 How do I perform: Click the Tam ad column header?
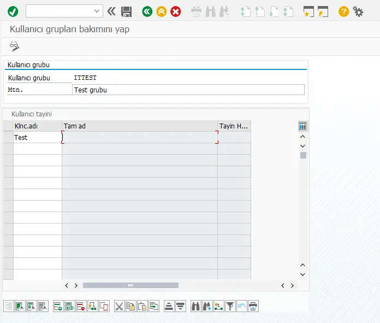tap(139, 126)
